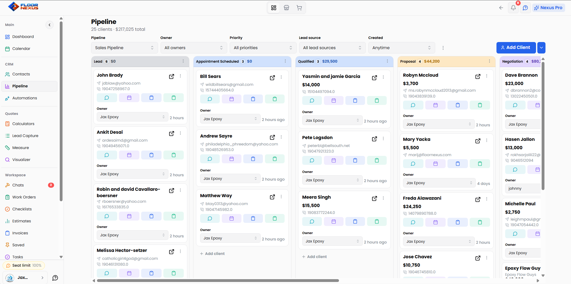
Task: Click the back arrow in top bar
Action: [501, 8]
